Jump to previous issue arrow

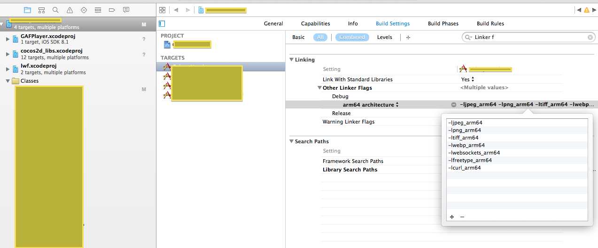(579, 10)
